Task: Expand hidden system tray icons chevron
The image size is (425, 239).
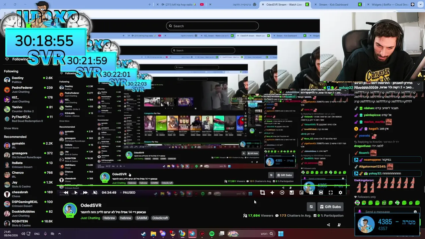Action: coord(59,234)
